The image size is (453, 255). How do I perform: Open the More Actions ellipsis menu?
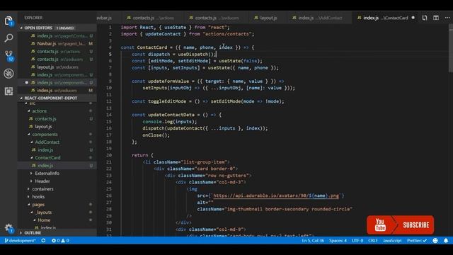[447, 18]
